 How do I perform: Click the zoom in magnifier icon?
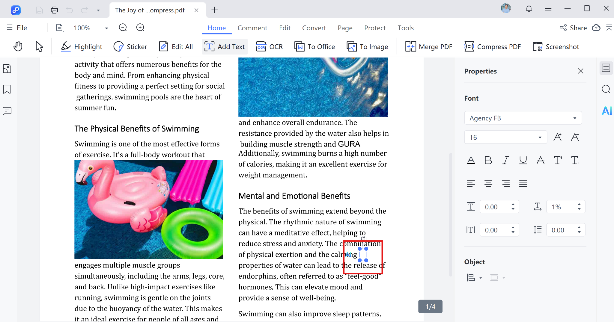[140, 28]
